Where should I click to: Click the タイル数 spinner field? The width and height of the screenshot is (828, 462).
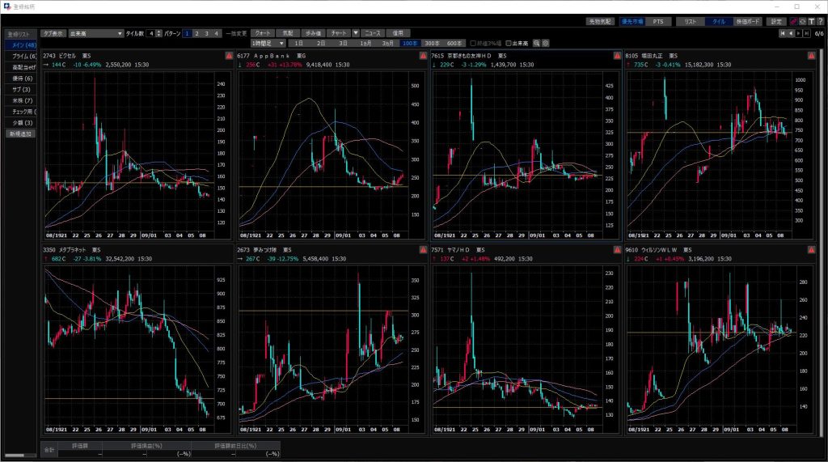[150, 33]
